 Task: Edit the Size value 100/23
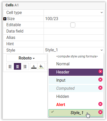(74, 19)
